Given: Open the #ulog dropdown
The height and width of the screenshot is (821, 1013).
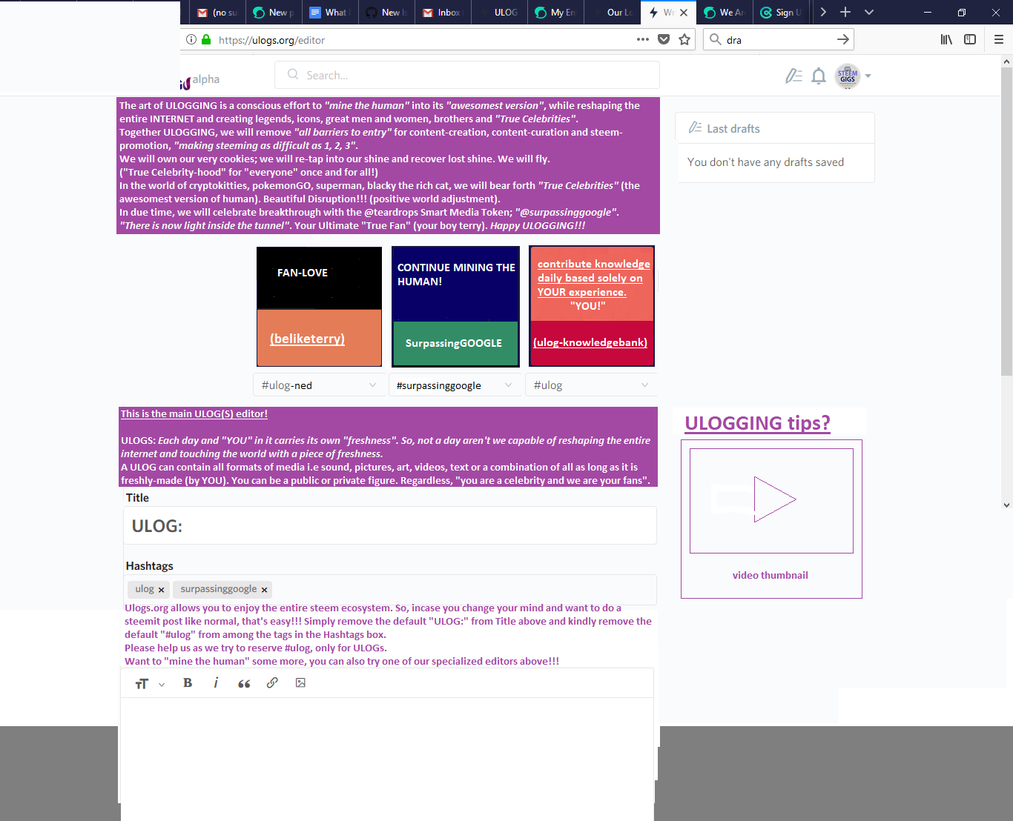Looking at the screenshot, I should [x=591, y=385].
